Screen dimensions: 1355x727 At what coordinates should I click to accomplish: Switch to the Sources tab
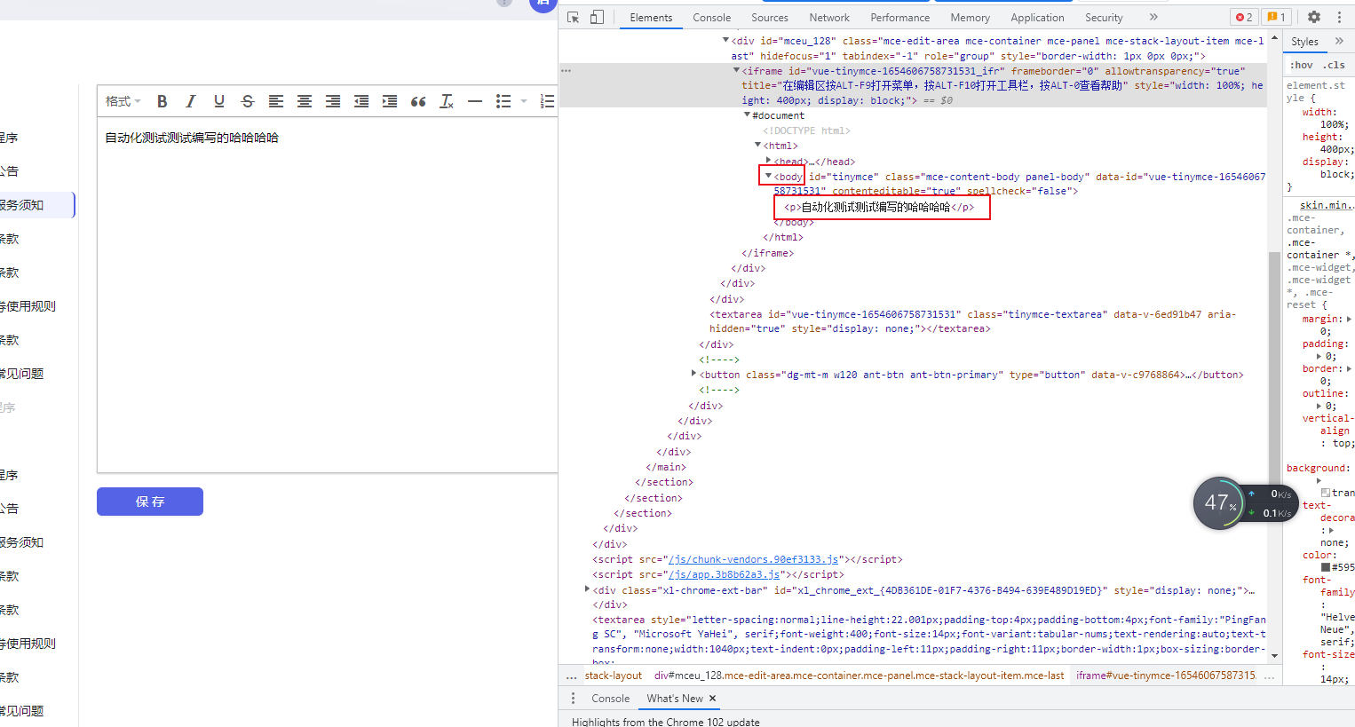pos(770,17)
